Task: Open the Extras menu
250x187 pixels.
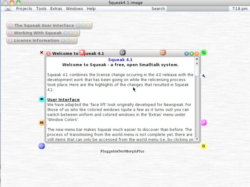Action: (56, 9)
